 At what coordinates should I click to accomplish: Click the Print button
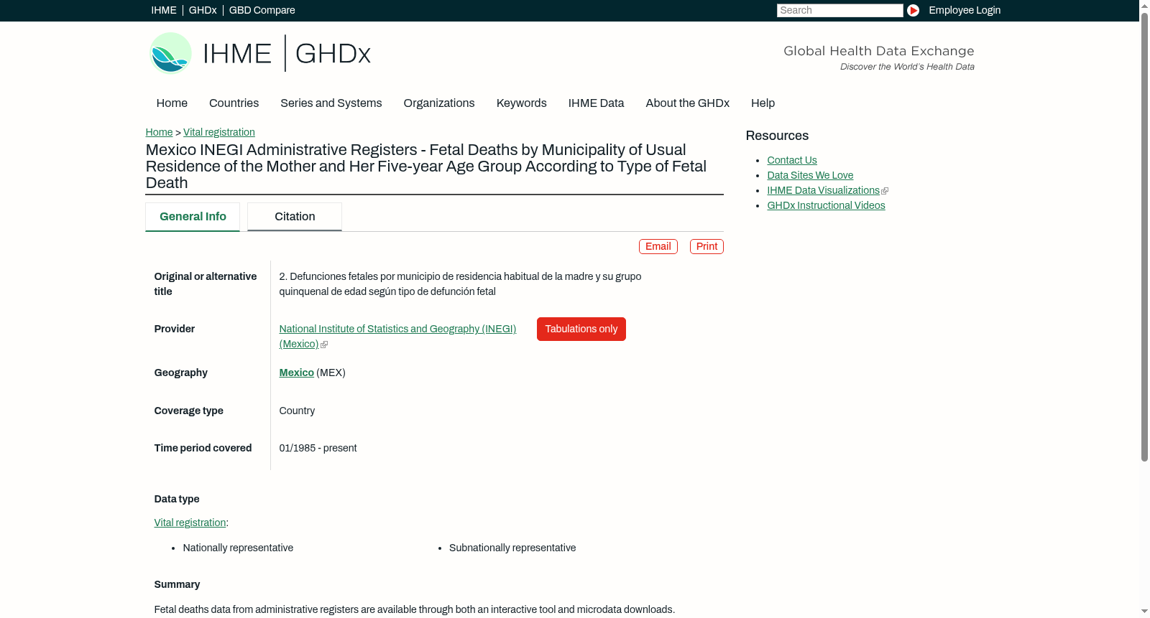pos(707,246)
